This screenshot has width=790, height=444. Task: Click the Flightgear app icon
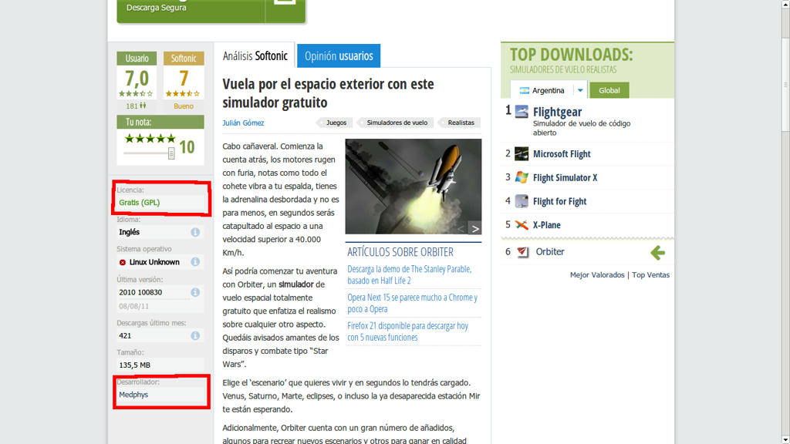(x=522, y=111)
